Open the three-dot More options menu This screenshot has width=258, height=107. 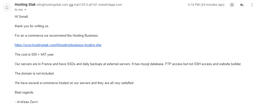tap(252, 5)
